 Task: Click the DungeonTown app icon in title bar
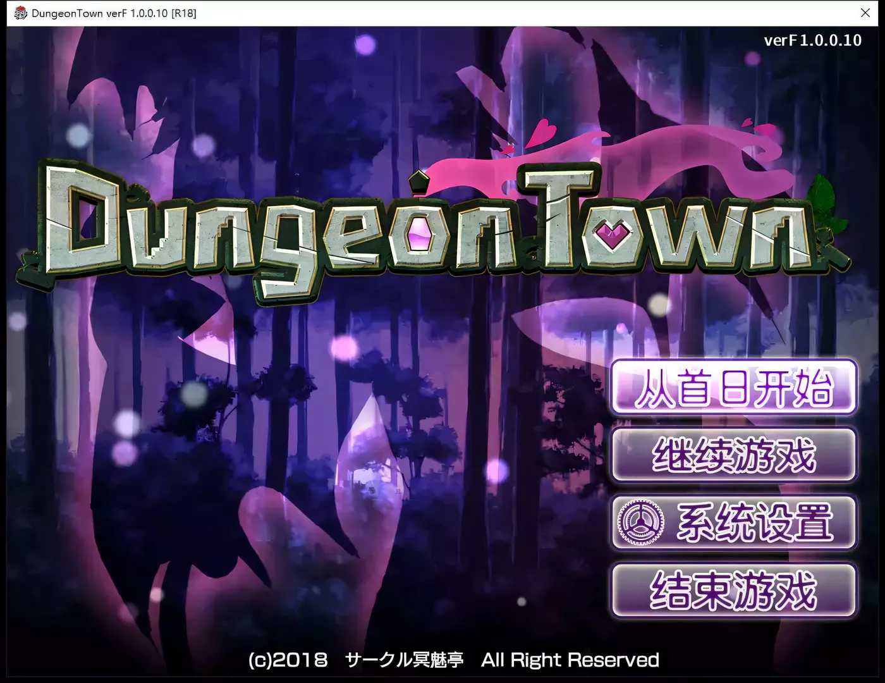click(x=20, y=11)
